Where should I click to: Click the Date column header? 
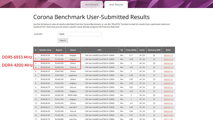(168, 50)
